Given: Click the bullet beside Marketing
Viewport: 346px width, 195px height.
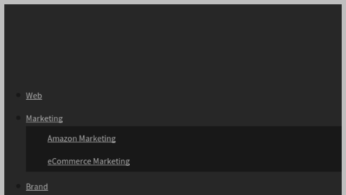Looking at the screenshot, I should pos(18,118).
